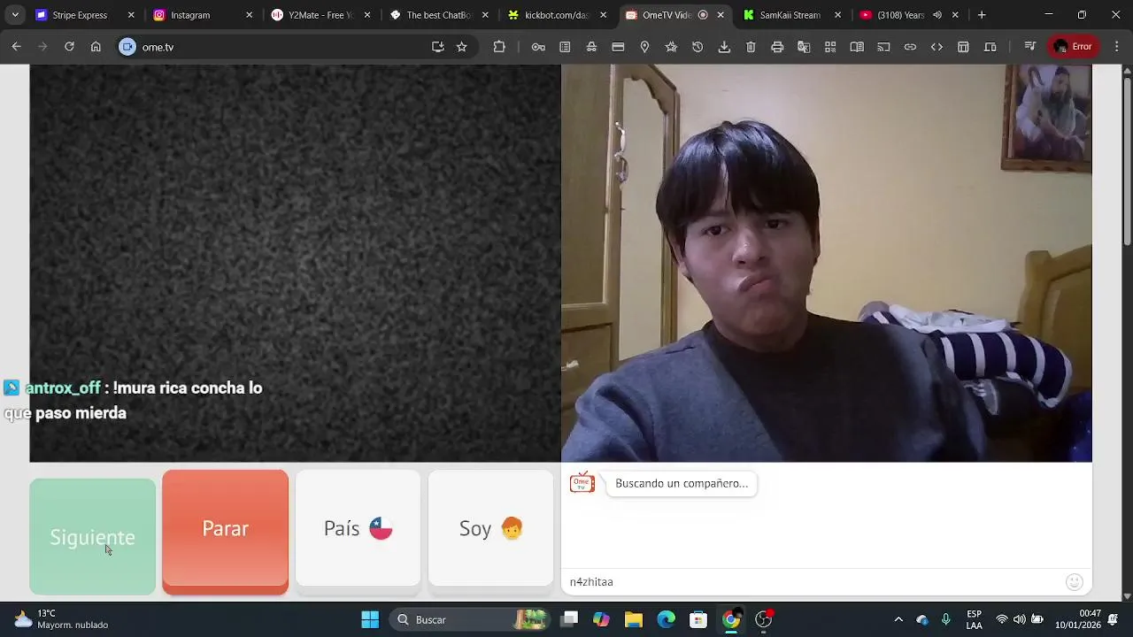Expand hidden system tray icons
The image size is (1133, 637).
pyautogui.click(x=898, y=619)
